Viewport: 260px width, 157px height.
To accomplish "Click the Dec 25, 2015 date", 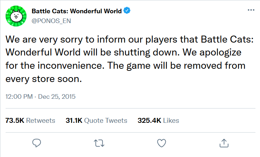I will (x=57, y=96).
